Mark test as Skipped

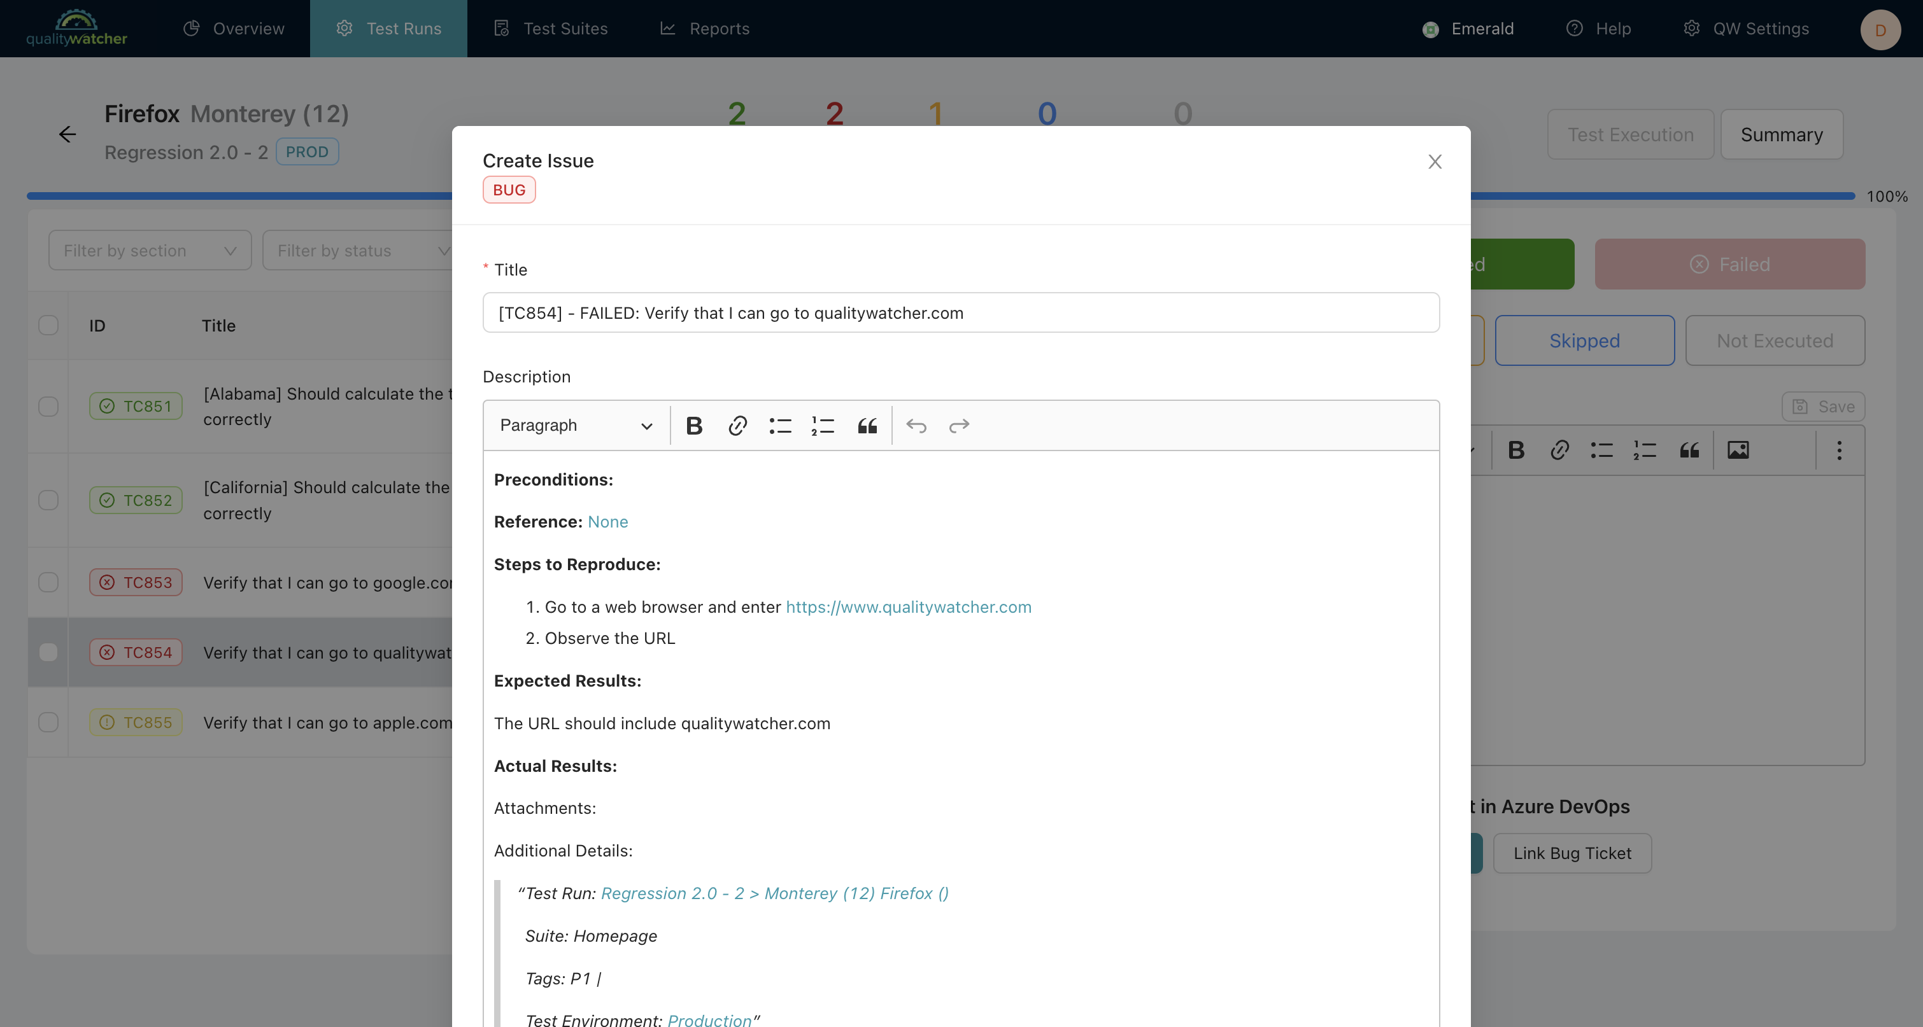tap(1584, 341)
